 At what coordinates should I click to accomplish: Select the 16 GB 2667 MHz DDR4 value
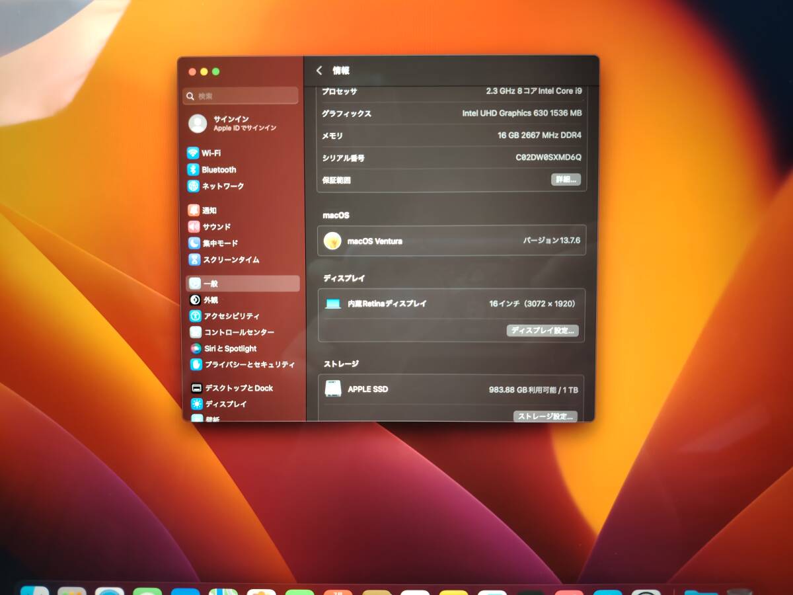click(539, 136)
